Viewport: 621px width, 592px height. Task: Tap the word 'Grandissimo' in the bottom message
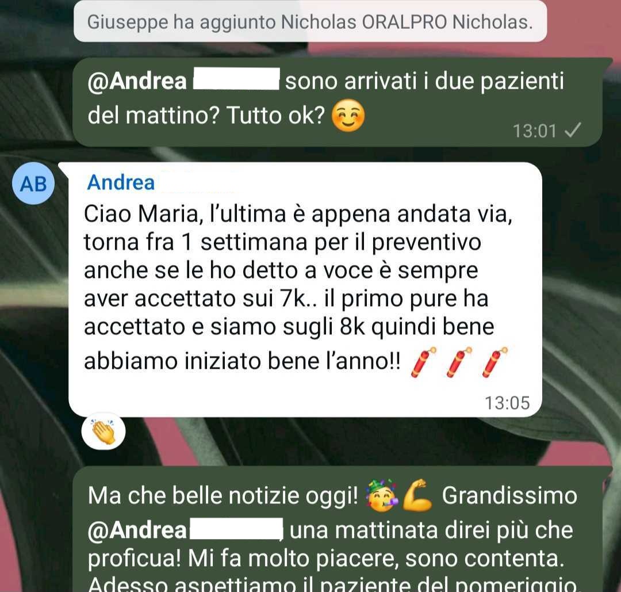pyautogui.click(x=509, y=496)
